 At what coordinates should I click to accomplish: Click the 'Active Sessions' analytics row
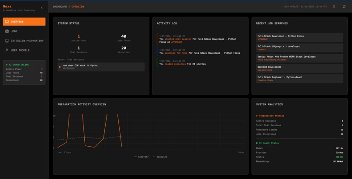tap(300, 121)
